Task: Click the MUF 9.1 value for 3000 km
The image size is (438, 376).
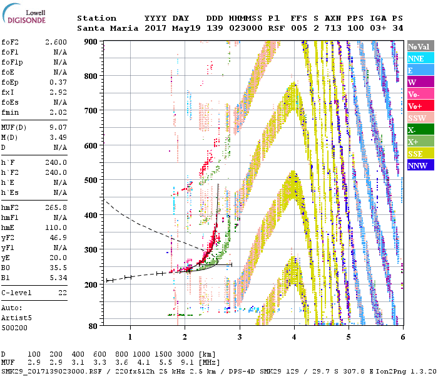Action: (x=187, y=363)
